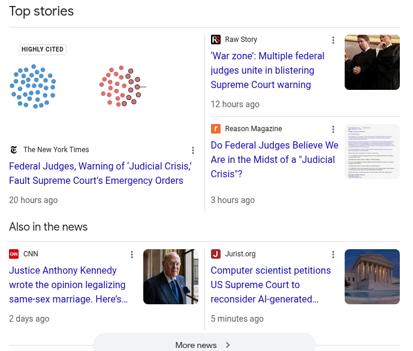Click the judges in robes thumbnail
This screenshot has height=351, width=413.
click(x=372, y=62)
